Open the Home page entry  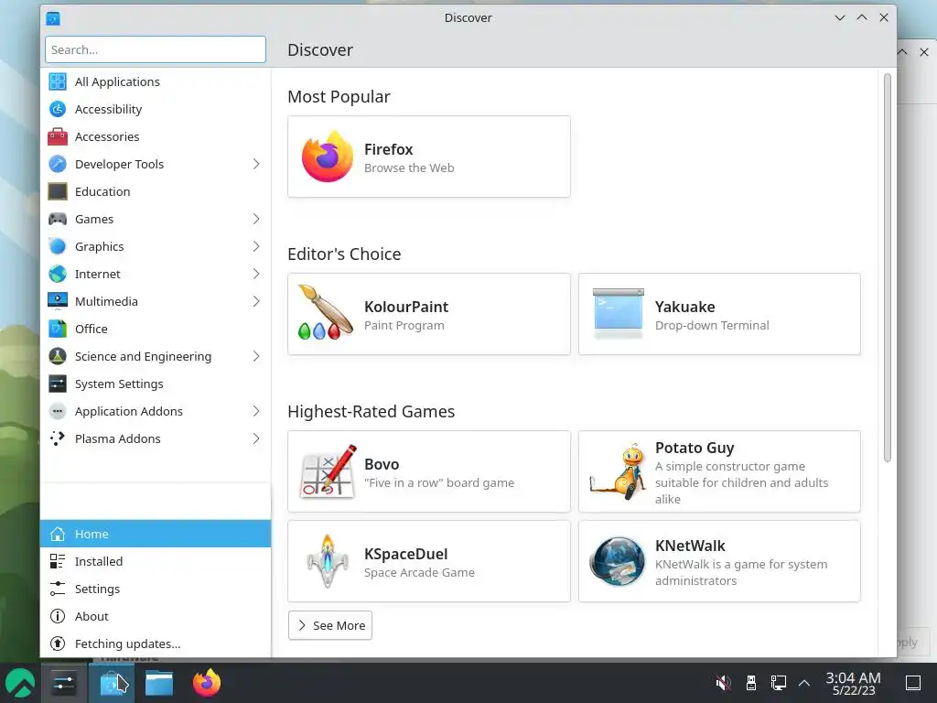point(156,534)
